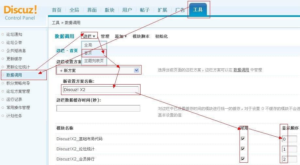Open the 首页 top navigation tab
The height and width of the screenshot is (165, 300).
[x=57, y=10]
